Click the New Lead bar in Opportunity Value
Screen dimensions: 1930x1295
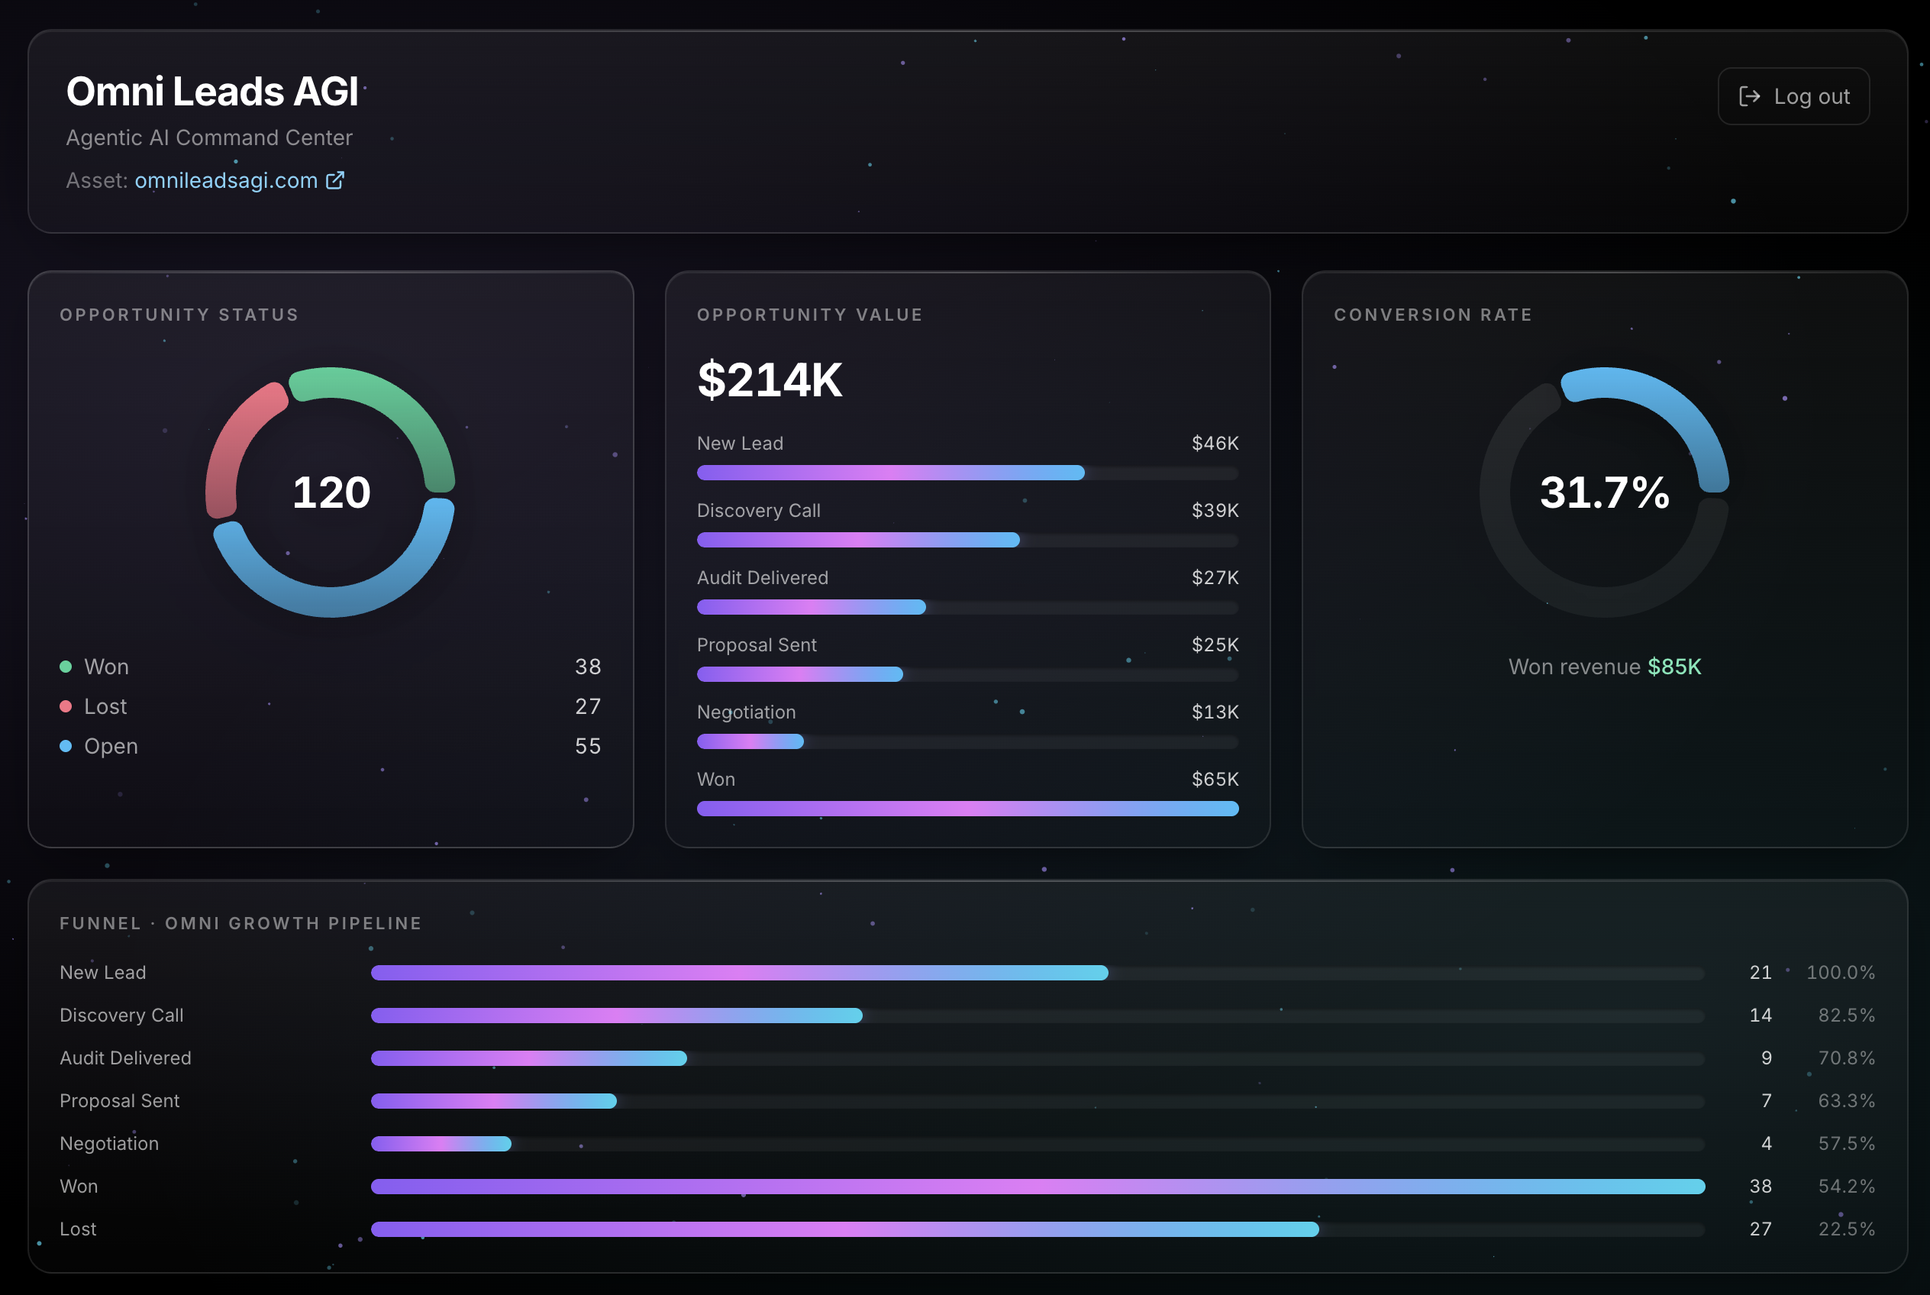pos(968,473)
